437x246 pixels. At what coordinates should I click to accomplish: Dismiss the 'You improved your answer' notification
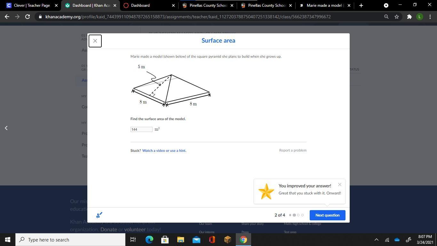[340, 184]
